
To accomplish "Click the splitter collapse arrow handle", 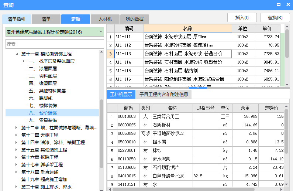I will (x=198, y=88).
